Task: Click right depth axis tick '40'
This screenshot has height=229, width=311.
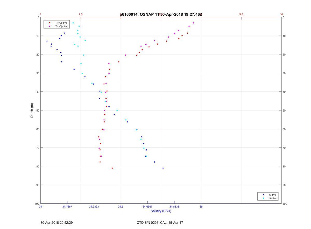Action: [284, 92]
